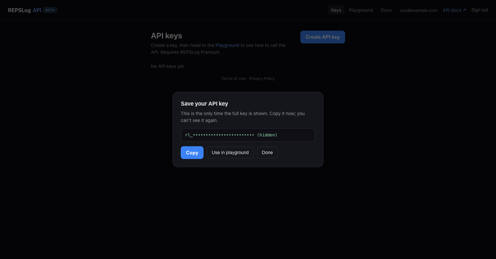496x259 pixels.
Task: Open the Privacy Policy link
Action: click(262, 79)
